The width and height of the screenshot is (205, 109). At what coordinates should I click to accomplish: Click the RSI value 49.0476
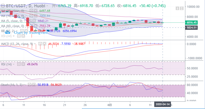tap(33, 64)
